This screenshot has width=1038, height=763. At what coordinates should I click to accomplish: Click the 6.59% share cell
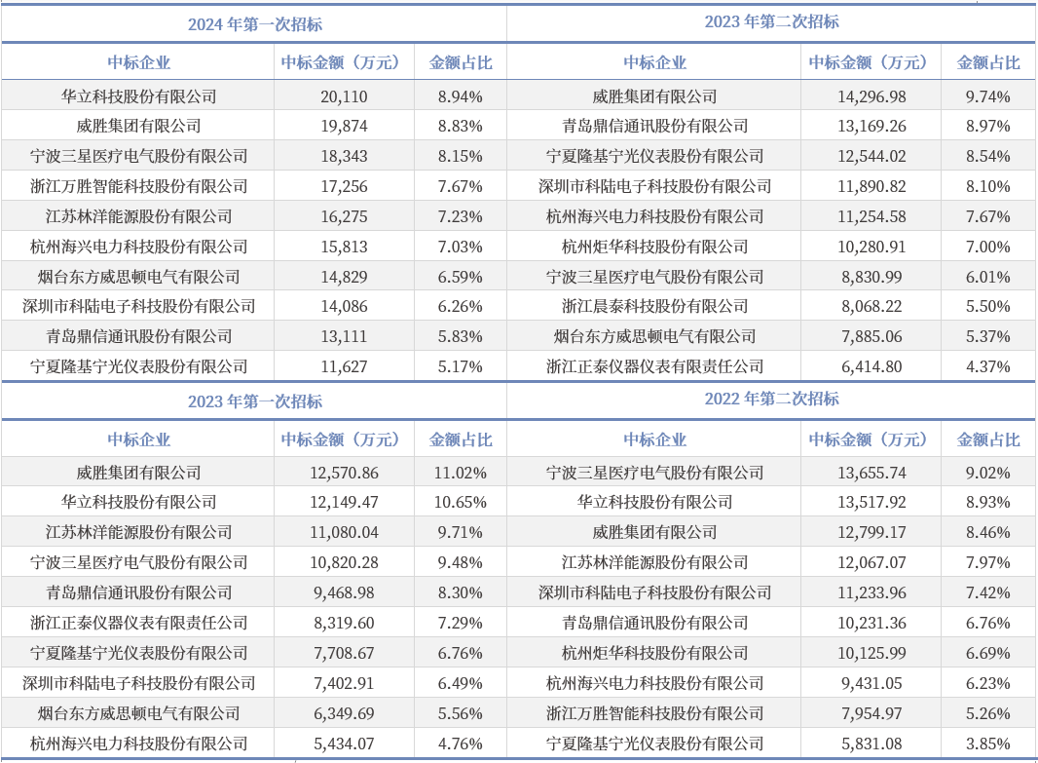460,277
